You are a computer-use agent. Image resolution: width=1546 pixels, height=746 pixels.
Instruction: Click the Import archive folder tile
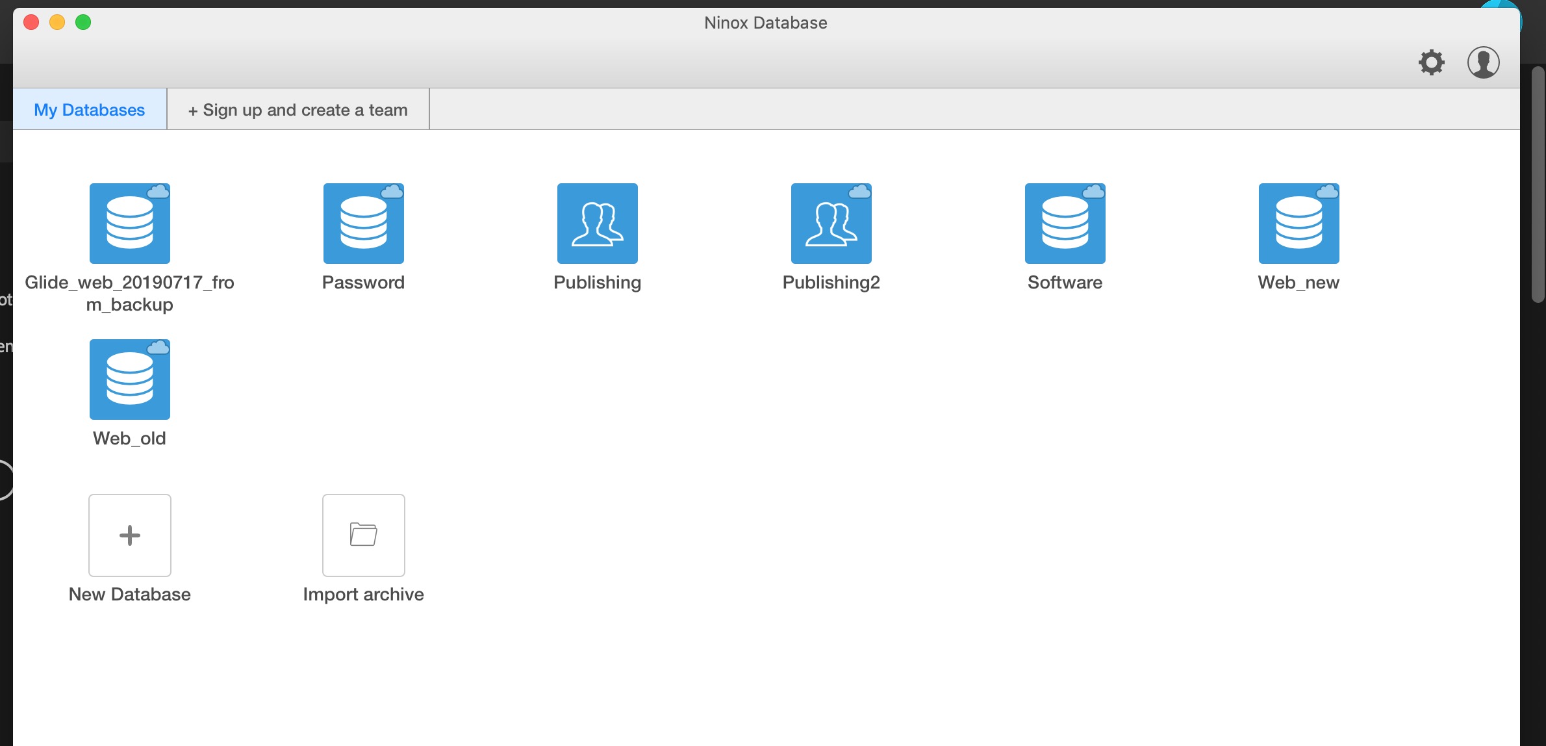(x=364, y=535)
